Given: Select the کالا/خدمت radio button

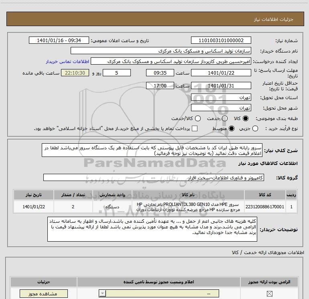Looking at the screenshot, I should (x=198, y=118).
